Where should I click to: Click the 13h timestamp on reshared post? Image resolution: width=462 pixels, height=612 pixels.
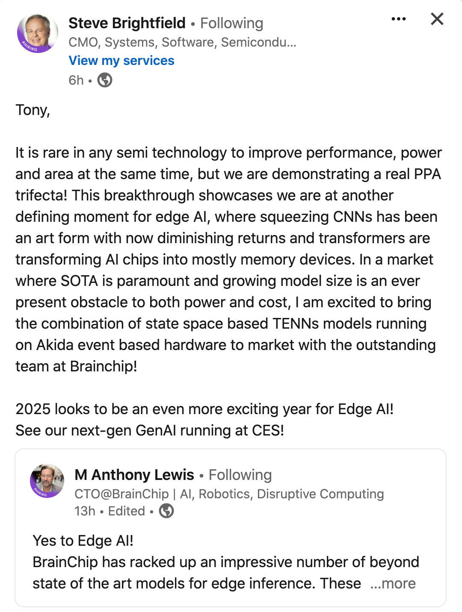coord(85,511)
